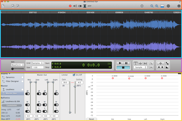This screenshot has height=121, width=182.
Task: Open the FFT view
Action: click(x=89, y=6)
